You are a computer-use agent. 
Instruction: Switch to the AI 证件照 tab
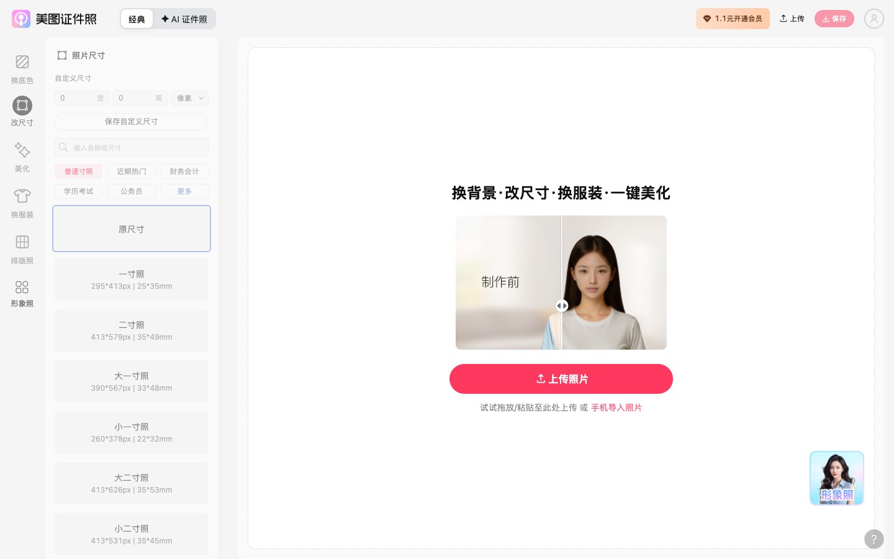184,19
